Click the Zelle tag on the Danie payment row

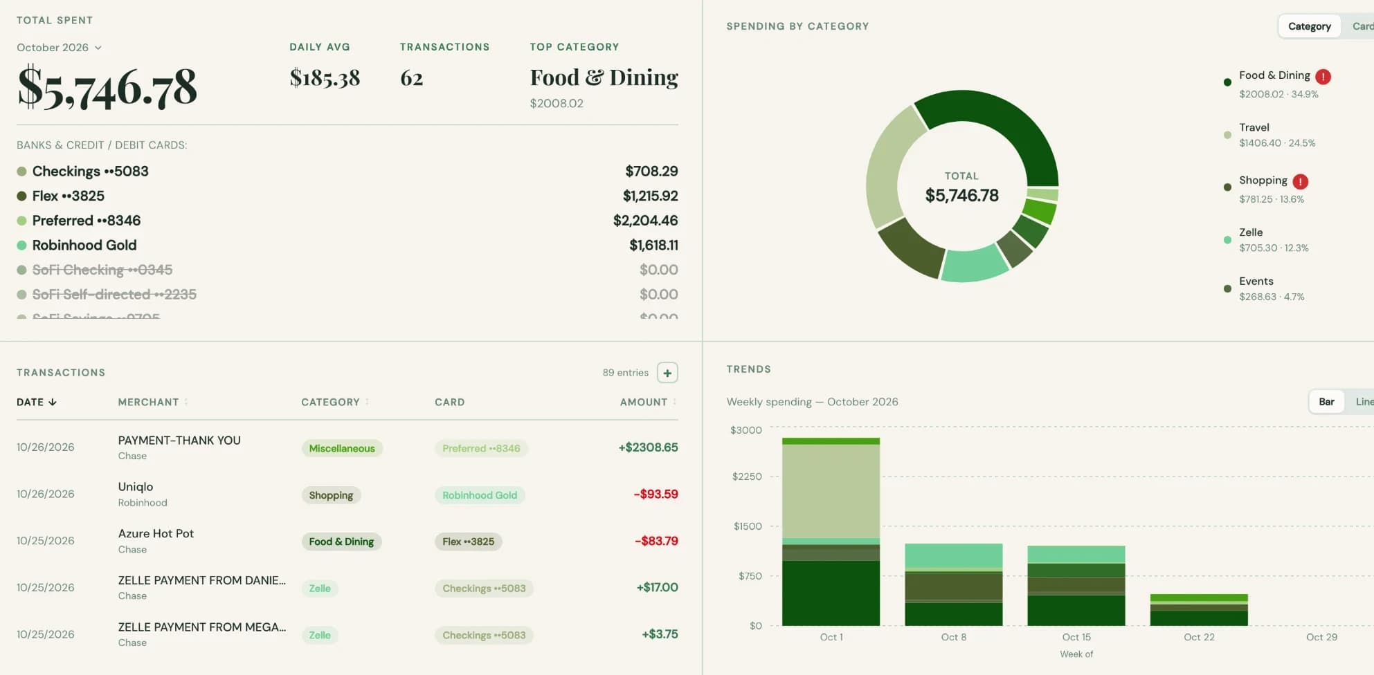point(320,589)
